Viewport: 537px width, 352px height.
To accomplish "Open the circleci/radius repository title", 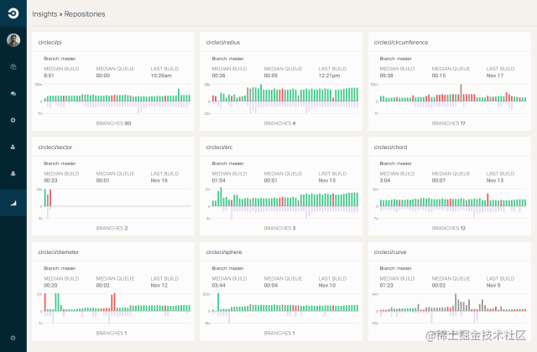I will [x=223, y=43].
